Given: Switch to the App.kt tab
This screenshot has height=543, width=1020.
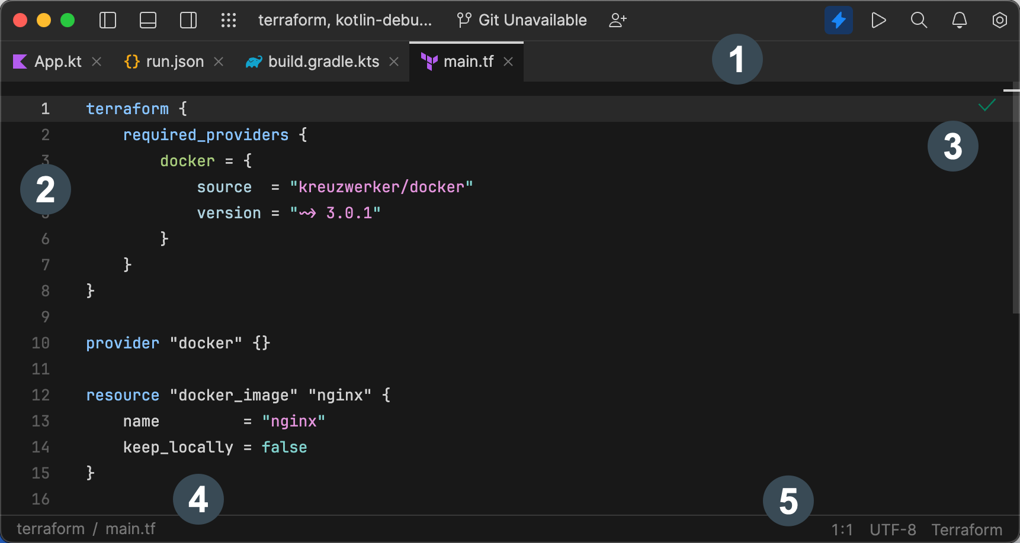Looking at the screenshot, I should tap(56, 61).
